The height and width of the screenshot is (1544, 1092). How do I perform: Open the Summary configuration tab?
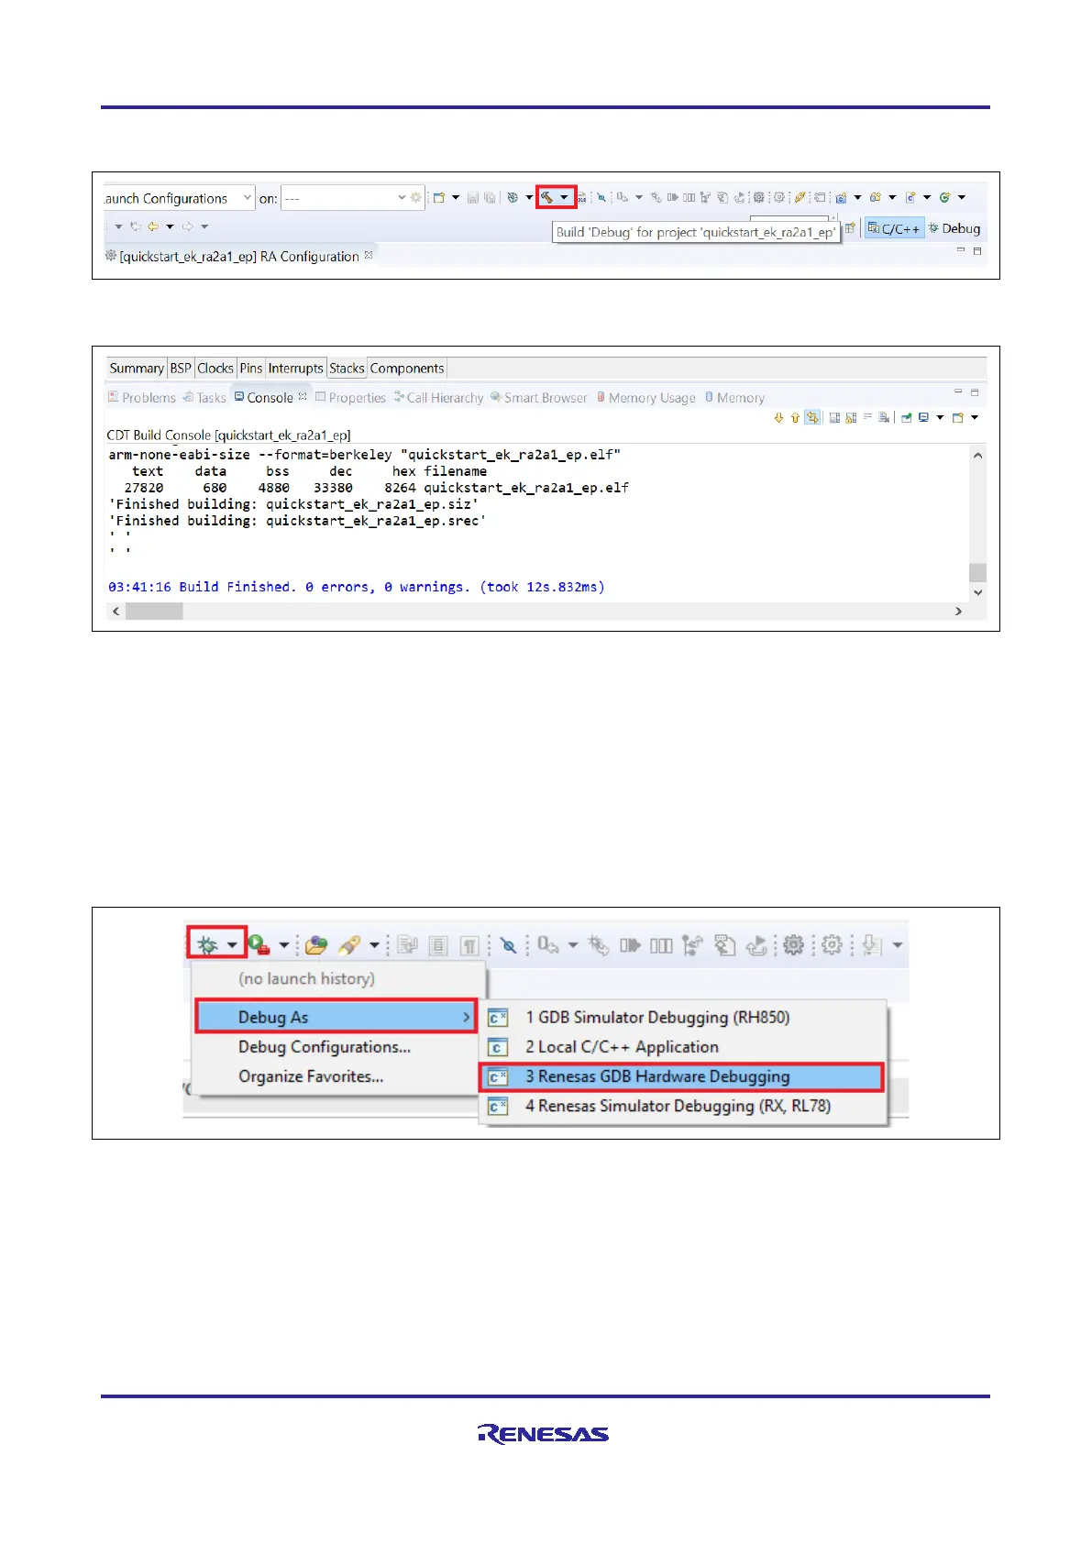pyautogui.click(x=136, y=368)
